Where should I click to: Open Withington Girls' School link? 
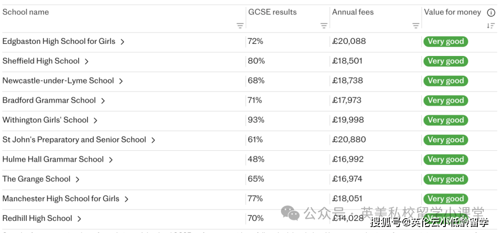[x=45, y=120]
